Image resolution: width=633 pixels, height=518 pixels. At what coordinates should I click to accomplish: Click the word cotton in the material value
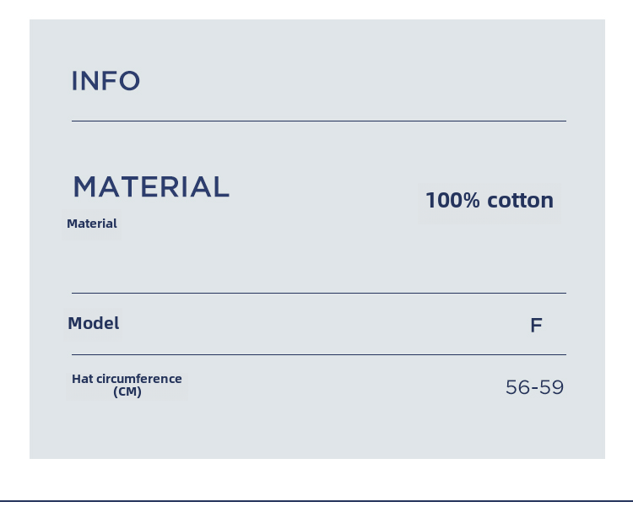coord(520,201)
